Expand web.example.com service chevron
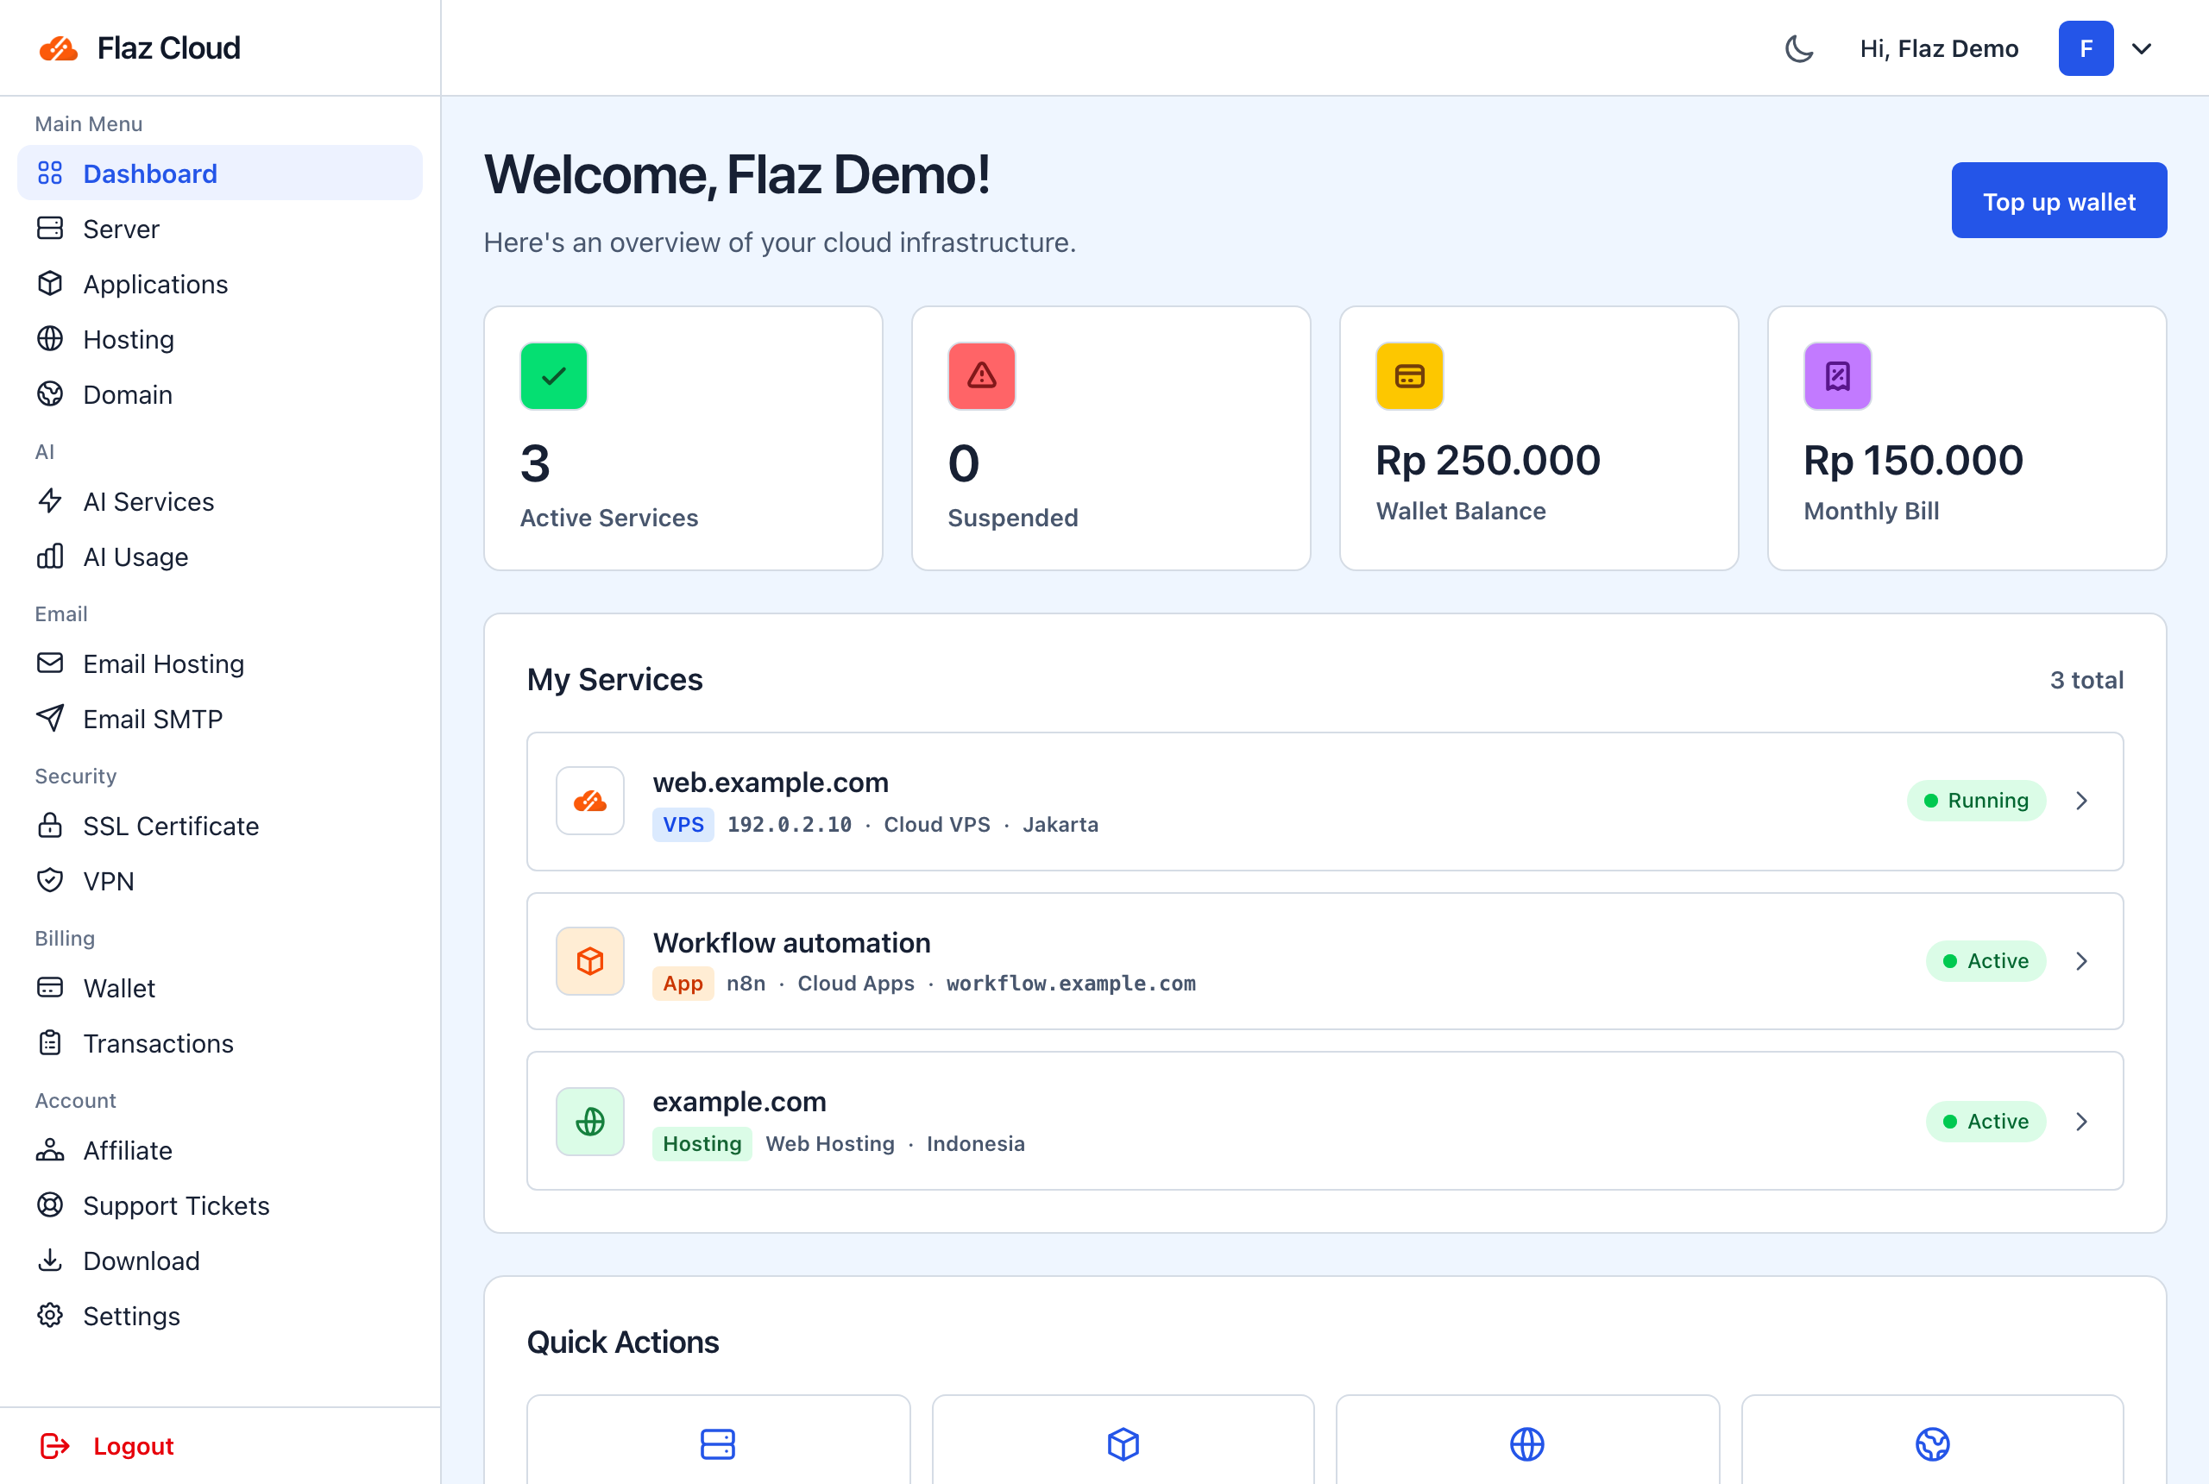The image size is (2209, 1484). point(2081,801)
